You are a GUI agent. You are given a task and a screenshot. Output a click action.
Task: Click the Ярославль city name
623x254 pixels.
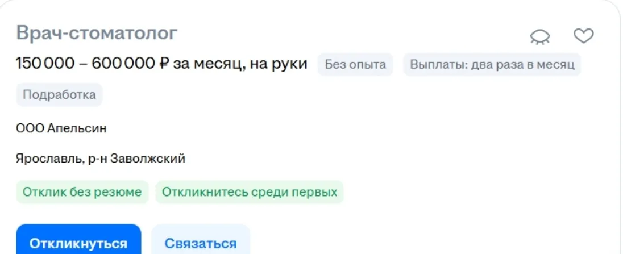(x=44, y=159)
